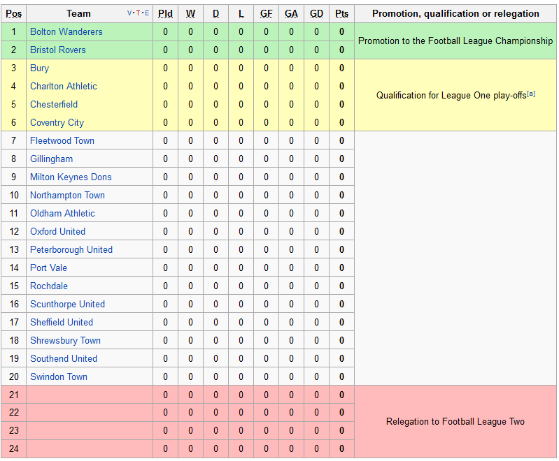This screenshot has height=461, width=559.
Task: Open the Oldham Athletic team link
Action: (x=62, y=213)
